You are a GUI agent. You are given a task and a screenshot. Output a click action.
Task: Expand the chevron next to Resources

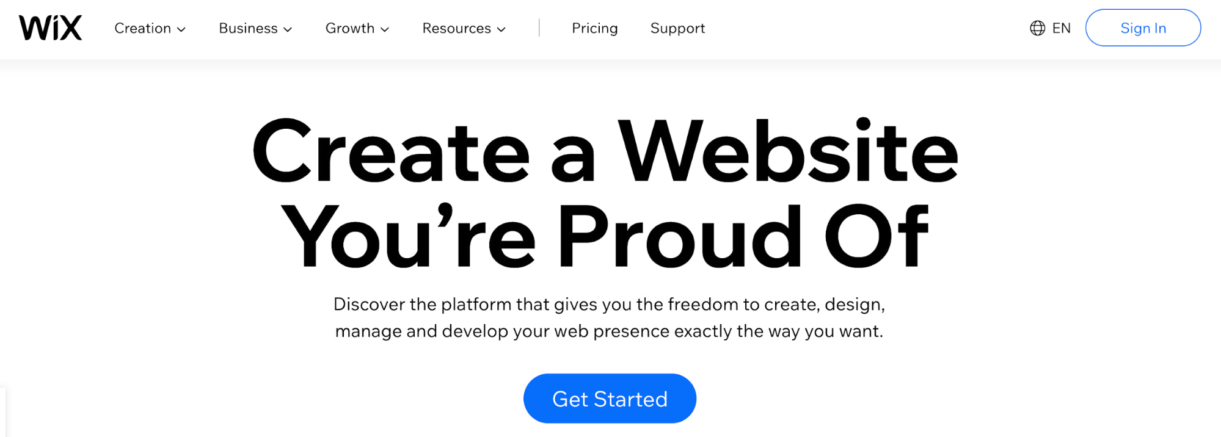501,29
